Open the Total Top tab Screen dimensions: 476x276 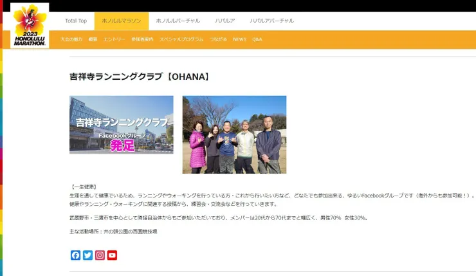(76, 21)
